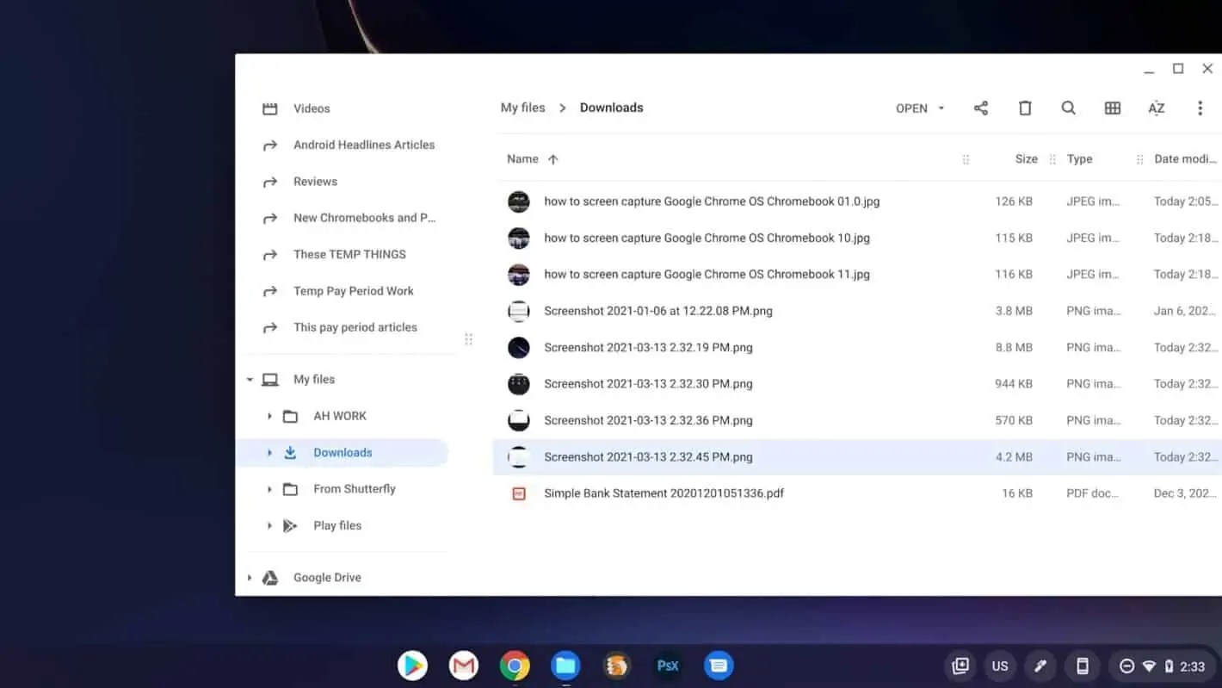Delete the selected file with the trash icon

[1024, 108]
